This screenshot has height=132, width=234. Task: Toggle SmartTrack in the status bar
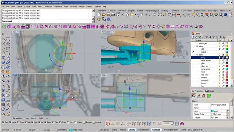(144, 130)
